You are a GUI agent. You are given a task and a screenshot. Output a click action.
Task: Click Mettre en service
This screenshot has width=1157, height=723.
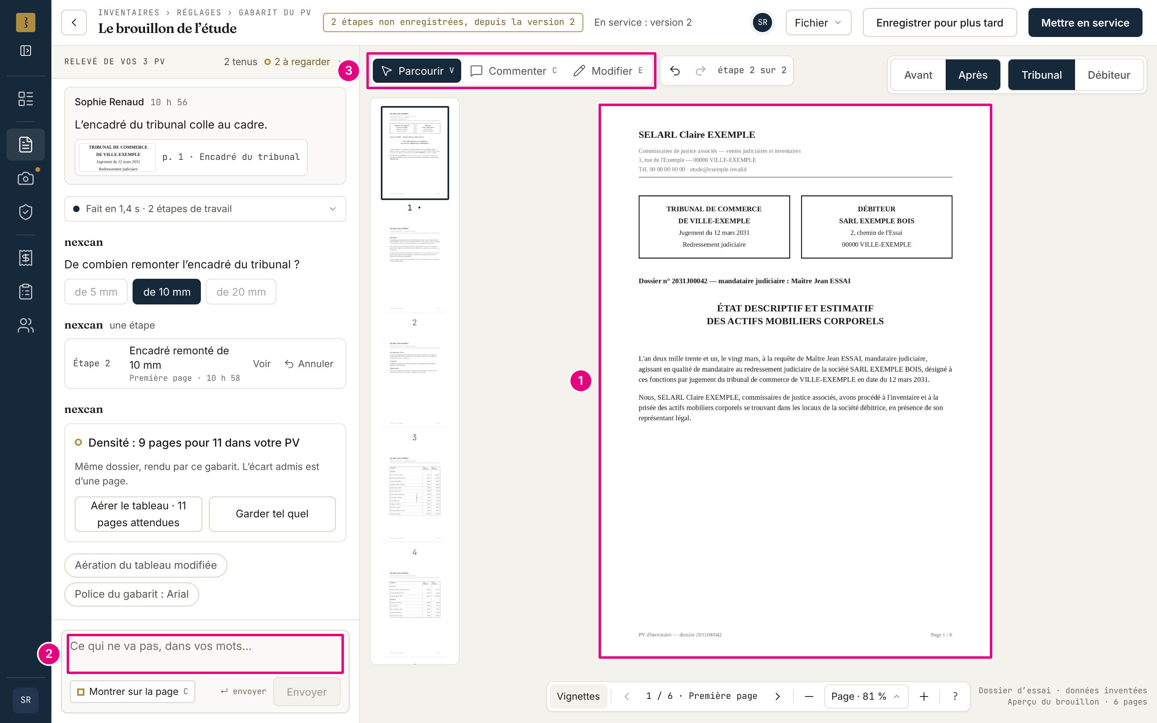[1085, 22]
